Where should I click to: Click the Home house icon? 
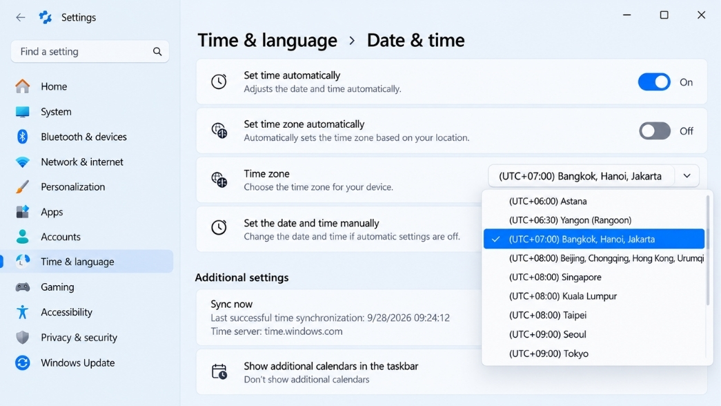pyautogui.click(x=22, y=86)
